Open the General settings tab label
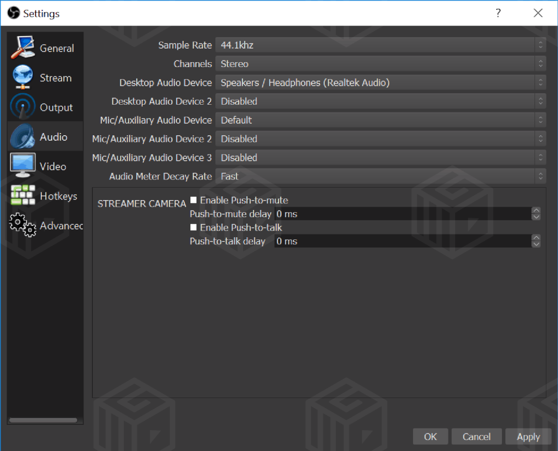This screenshot has height=451, width=558. (x=57, y=48)
